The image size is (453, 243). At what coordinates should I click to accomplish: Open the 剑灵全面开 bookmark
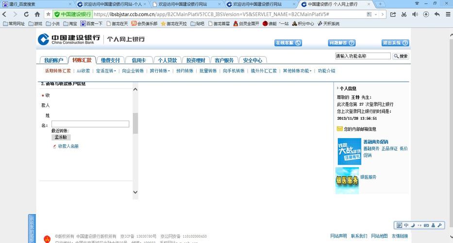[x=246, y=23]
